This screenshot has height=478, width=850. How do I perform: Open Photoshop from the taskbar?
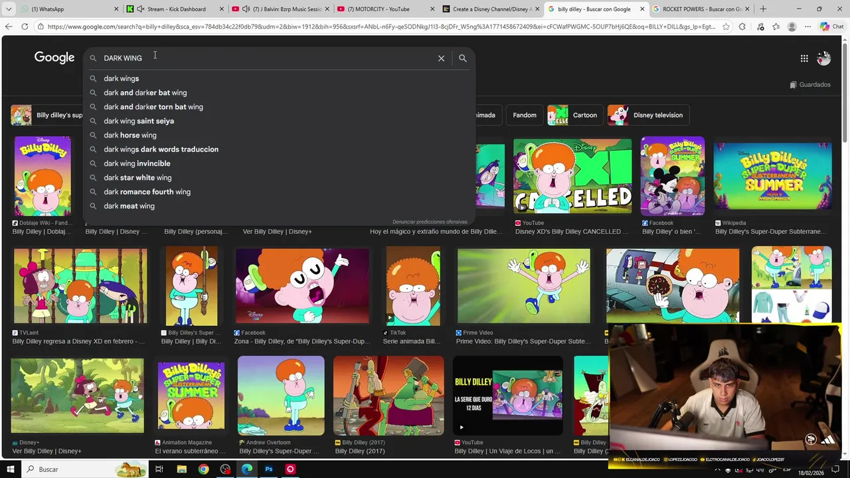pyautogui.click(x=269, y=469)
